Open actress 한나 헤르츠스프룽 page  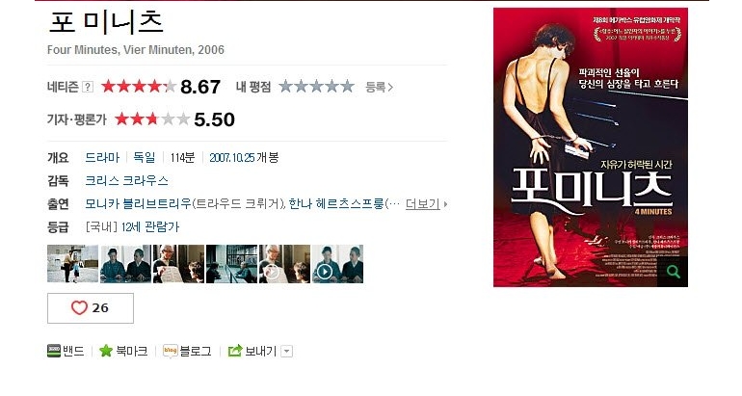336,204
